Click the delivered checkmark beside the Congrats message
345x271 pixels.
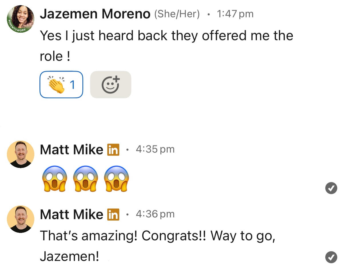331,257
